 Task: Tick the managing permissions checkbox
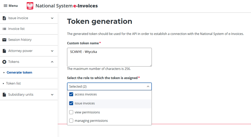coord(71,121)
